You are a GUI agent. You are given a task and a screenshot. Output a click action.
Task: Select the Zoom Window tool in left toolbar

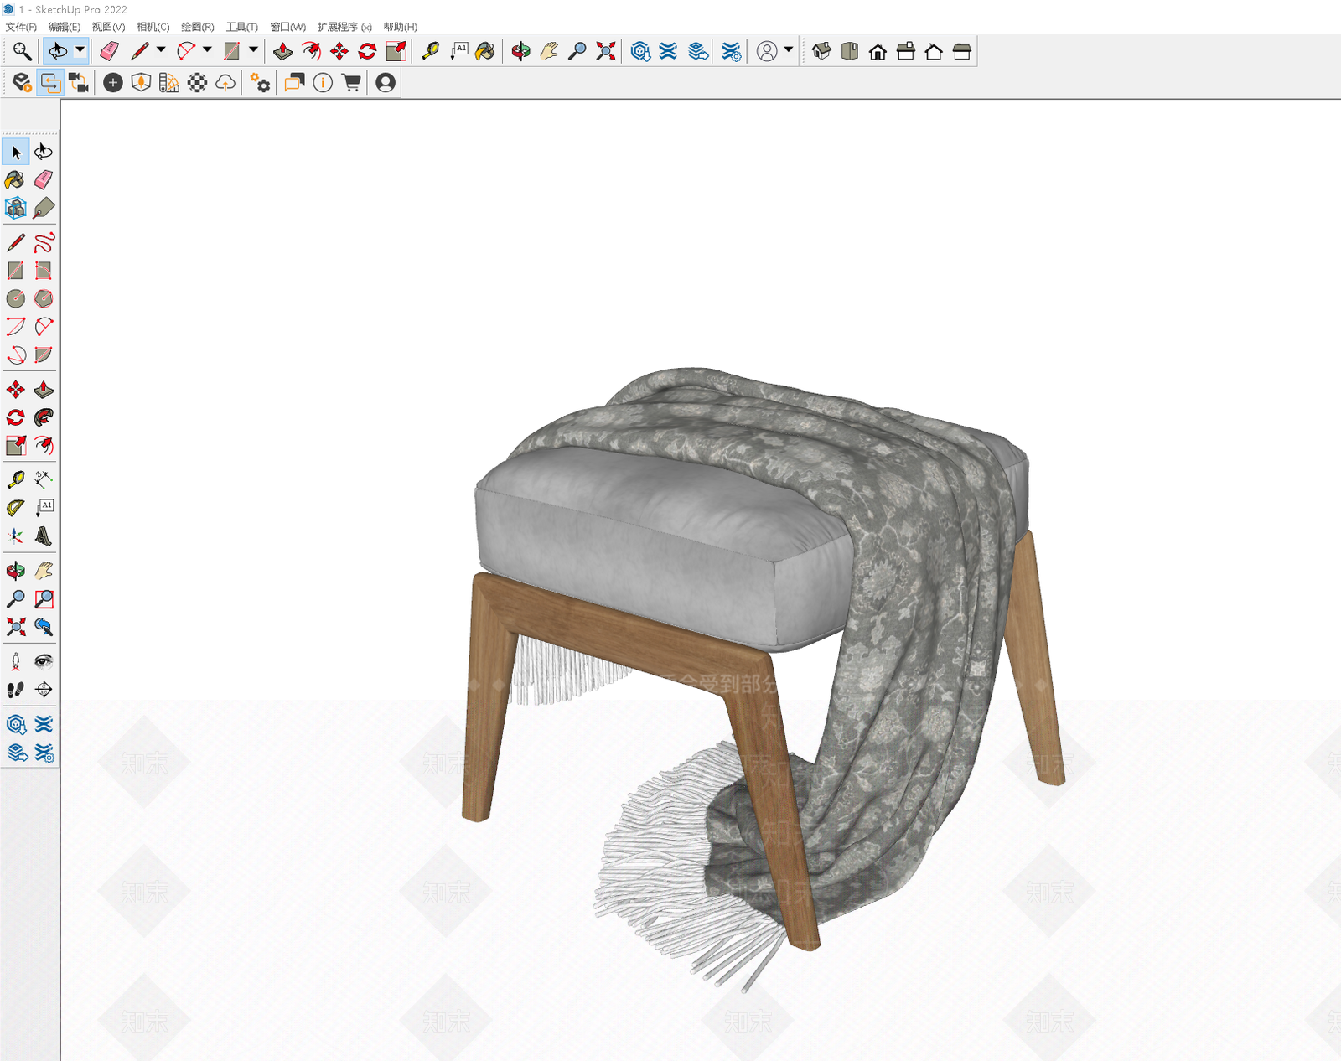(x=44, y=598)
